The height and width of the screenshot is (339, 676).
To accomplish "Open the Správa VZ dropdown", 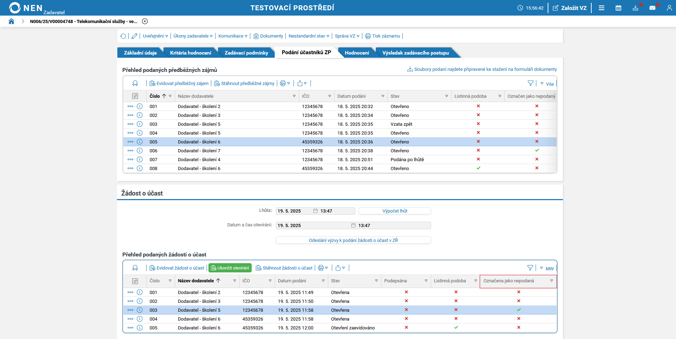I will click(347, 36).
